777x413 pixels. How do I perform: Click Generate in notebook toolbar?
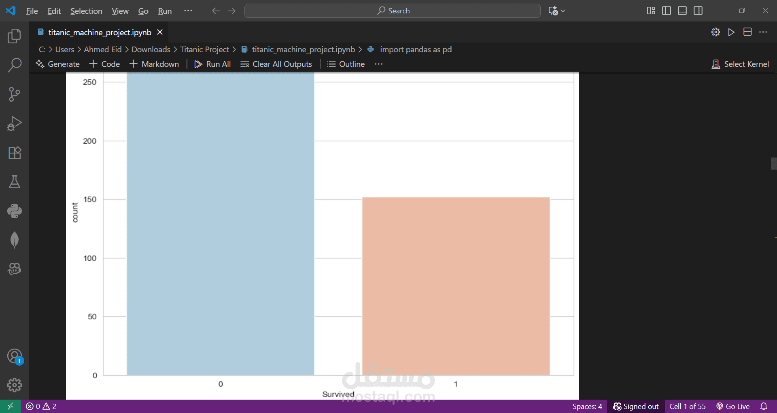pyautogui.click(x=58, y=64)
